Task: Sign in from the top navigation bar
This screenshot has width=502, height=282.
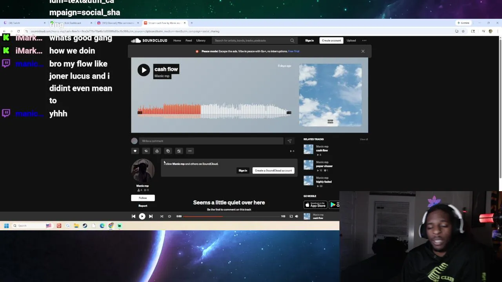Action: point(309,40)
